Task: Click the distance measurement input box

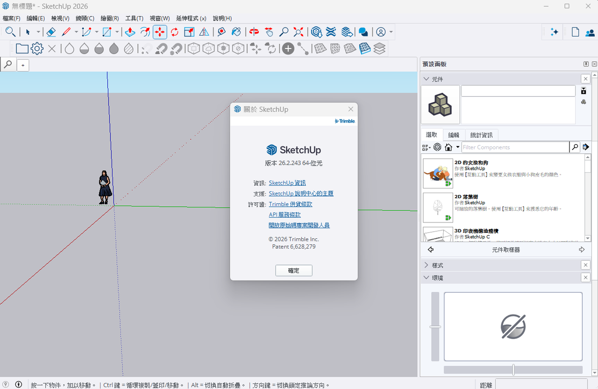Action: tap(542, 384)
